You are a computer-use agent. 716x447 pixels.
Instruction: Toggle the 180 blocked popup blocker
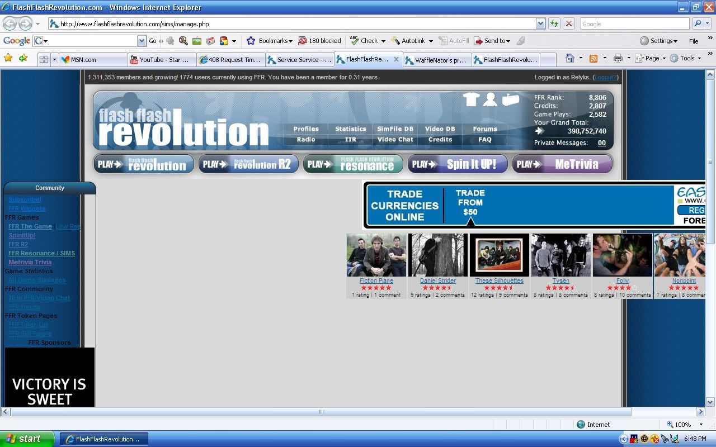(319, 41)
